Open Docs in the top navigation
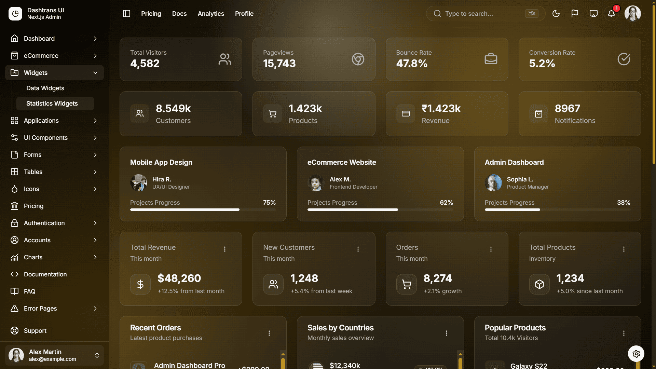The width and height of the screenshot is (656, 369). [x=179, y=14]
